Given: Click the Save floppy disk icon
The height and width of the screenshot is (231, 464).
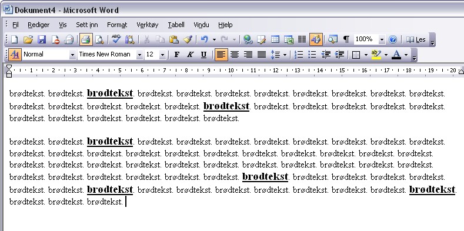Looking at the screenshot, I should click(x=42, y=39).
